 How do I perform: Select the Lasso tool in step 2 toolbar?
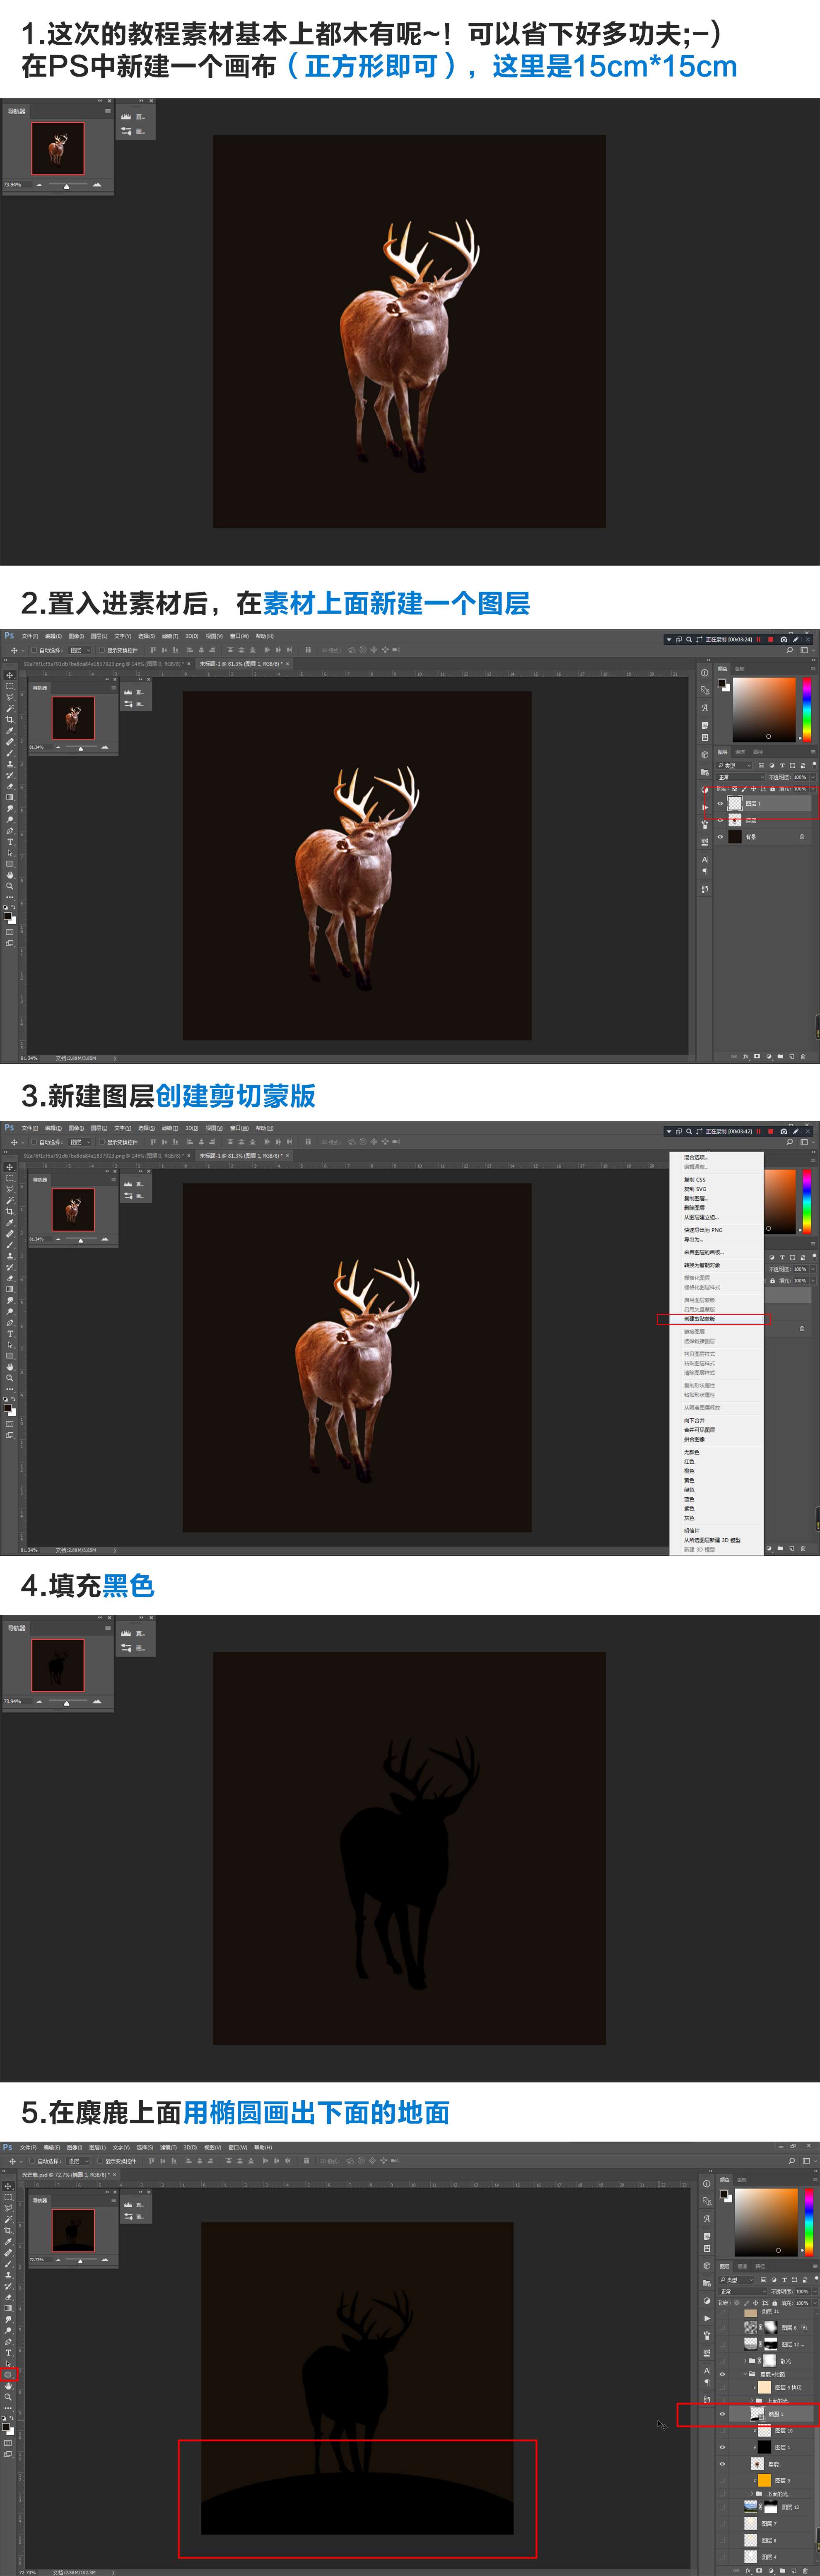[x=10, y=697]
